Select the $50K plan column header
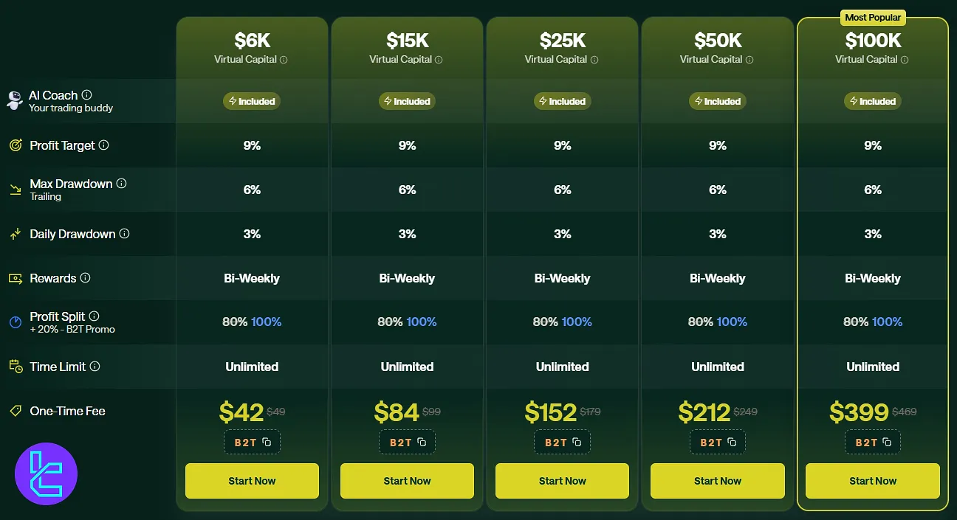 click(717, 46)
